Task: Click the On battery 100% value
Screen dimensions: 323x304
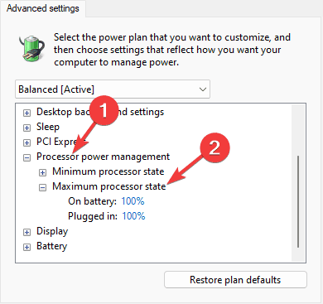Action: coord(133,201)
